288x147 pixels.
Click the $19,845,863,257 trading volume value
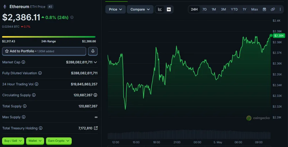[84, 84]
